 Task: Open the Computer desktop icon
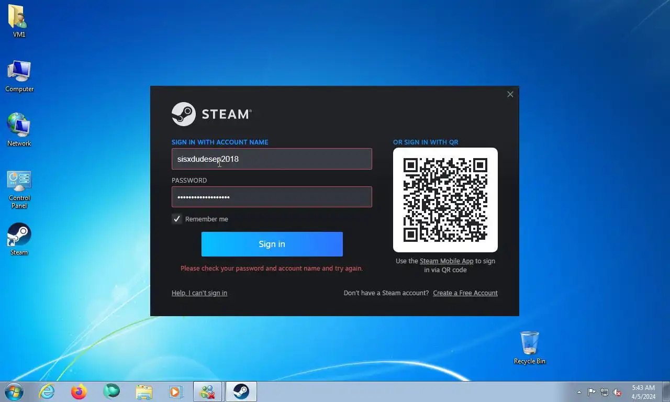pos(19,76)
